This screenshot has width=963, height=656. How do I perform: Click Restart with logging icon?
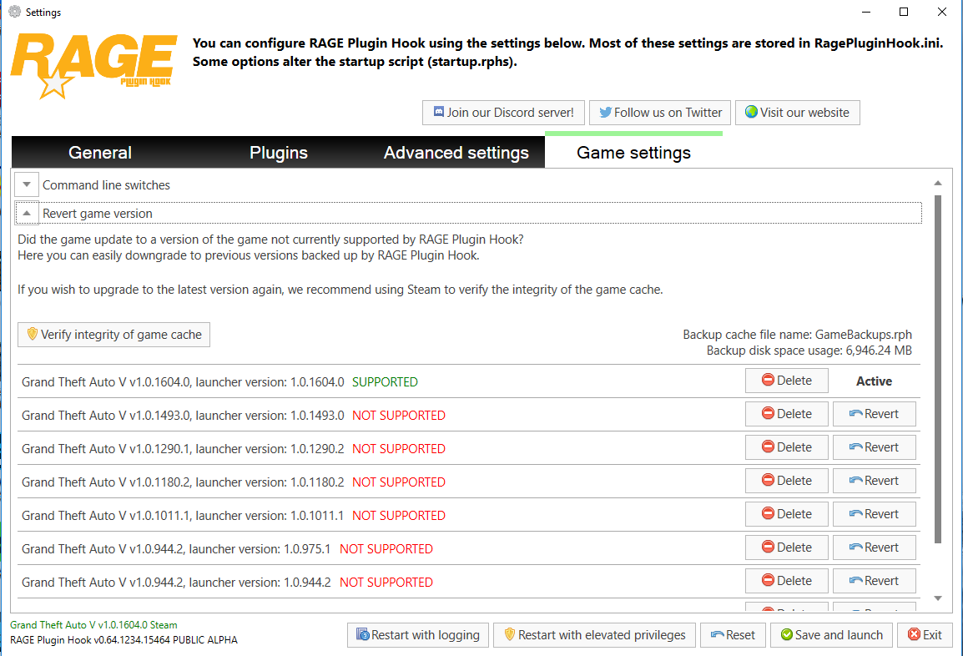pyautogui.click(x=362, y=634)
